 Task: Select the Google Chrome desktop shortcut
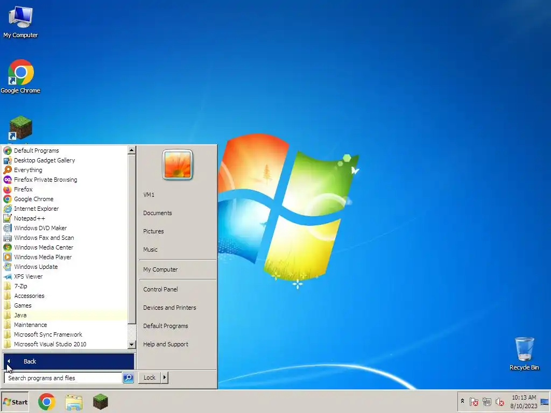tap(20, 76)
